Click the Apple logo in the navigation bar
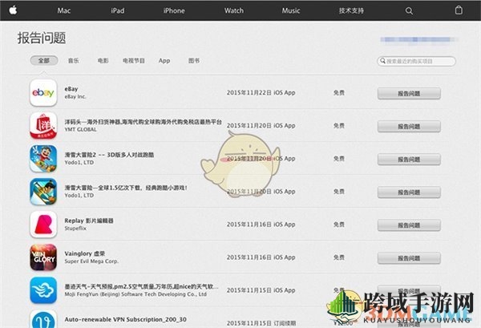The image size is (481, 328). (x=13, y=10)
